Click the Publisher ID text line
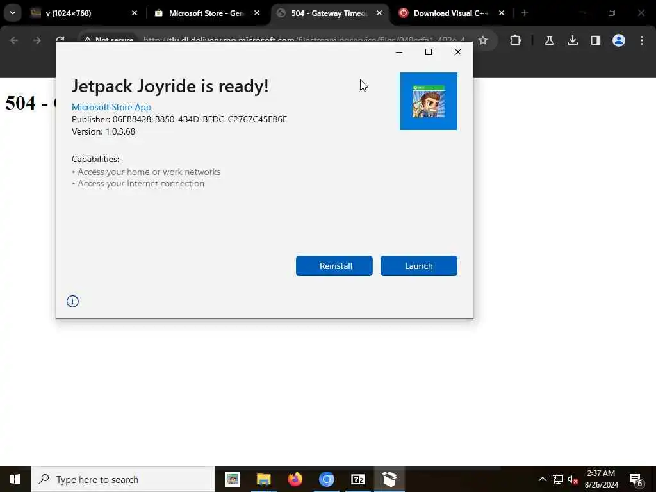 pyautogui.click(x=179, y=119)
